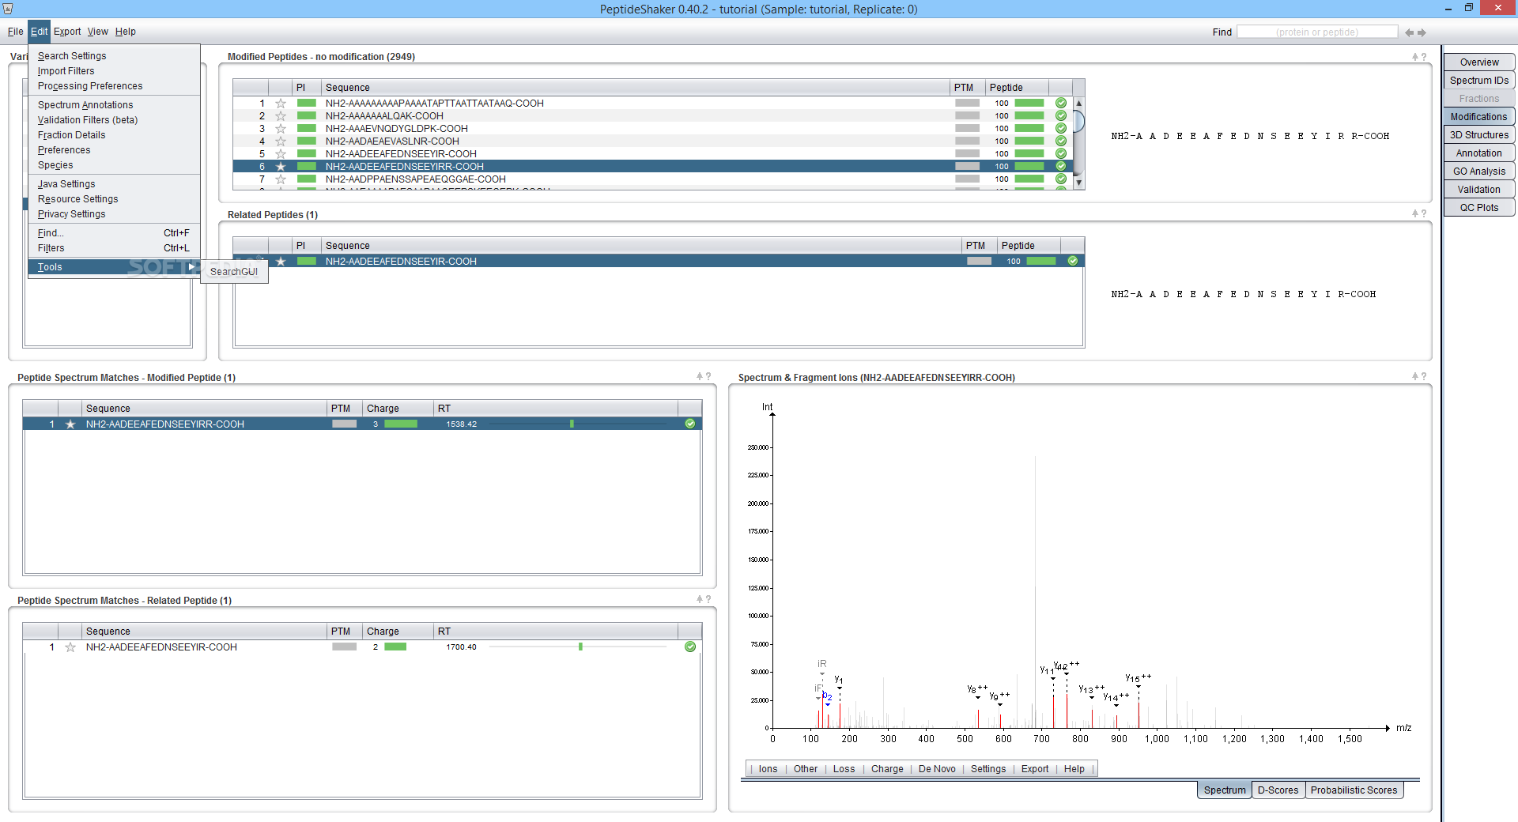Open the View menu
The height and width of the screenshot is (822, 1518).
[98, 32]
